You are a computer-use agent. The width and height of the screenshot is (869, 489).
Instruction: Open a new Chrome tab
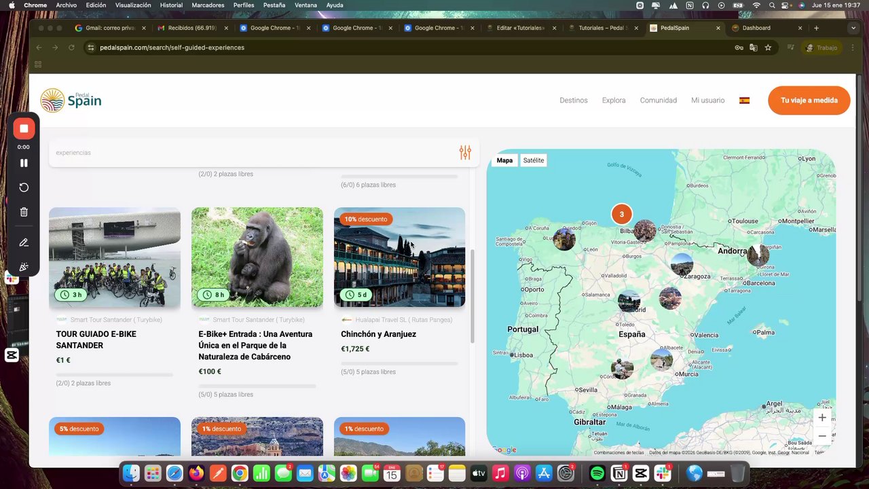point(816,28)
